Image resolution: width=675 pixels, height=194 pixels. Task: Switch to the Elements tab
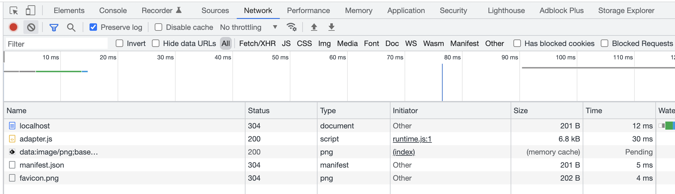pyautogui.click(x=69, y=11)
